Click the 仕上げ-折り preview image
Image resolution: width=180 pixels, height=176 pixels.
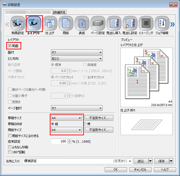[x=147, y=124]
